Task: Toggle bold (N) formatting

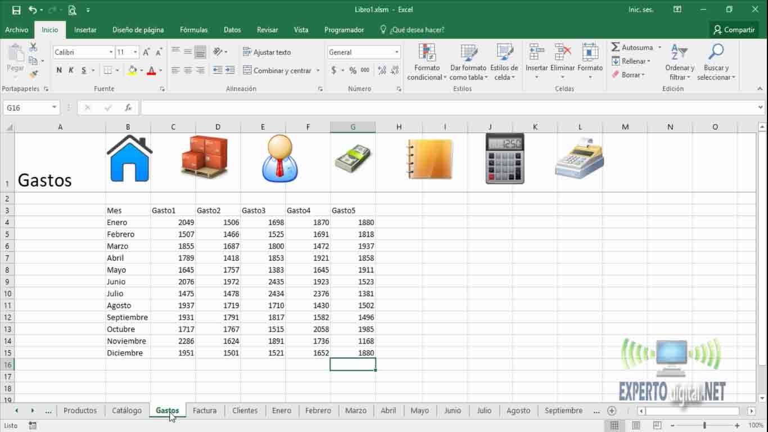Action: [x=59, y=70]
